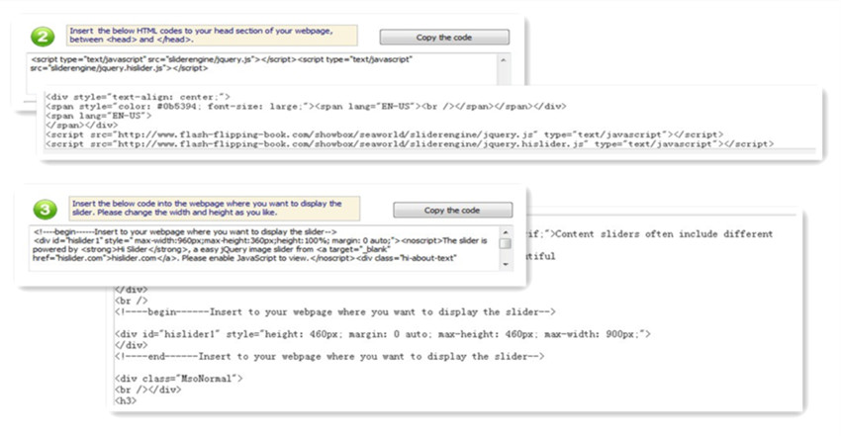Click Copy the code button in step 3
Screen dimensions: 841x436
(x=452, y=210)
